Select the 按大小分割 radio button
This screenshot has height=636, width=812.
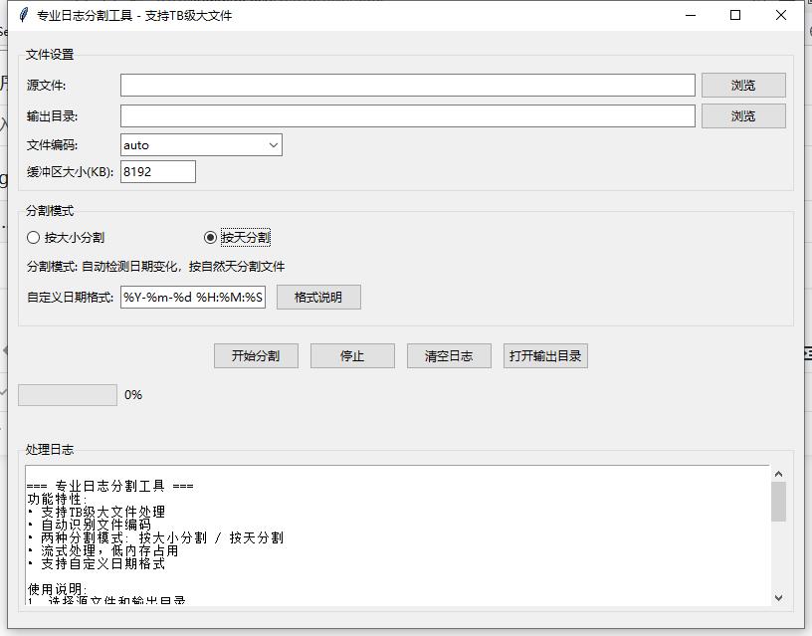pos(34,237)
